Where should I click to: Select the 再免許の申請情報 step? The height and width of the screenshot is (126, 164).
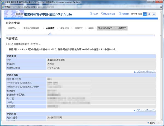pyautogui.click(x=31, y=28)
